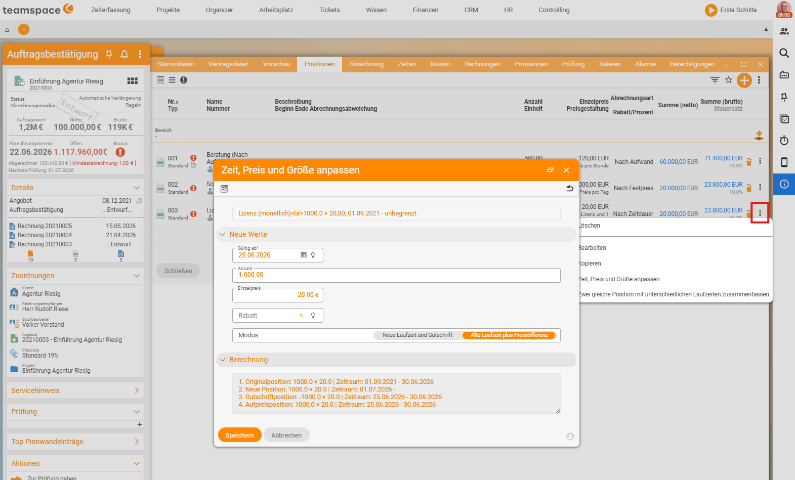This screenshot has width=795, height=480.
Task: Open the grid view icon beside Einführung Agentur Riesig
Action: tap(133, 81)
